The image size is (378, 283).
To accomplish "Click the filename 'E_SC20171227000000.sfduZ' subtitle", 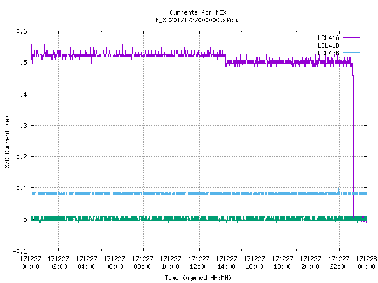I will pyautogui.click(x=198, y=20).
